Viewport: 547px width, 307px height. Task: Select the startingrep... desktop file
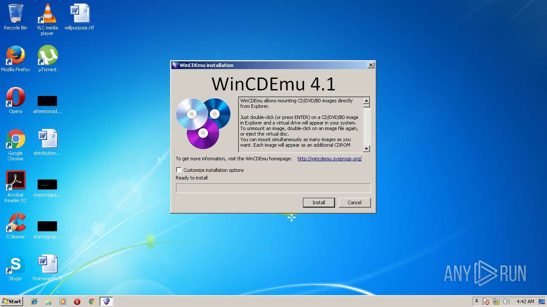click(47, 230)
